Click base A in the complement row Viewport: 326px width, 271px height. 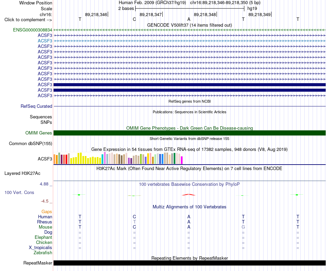click(x=189, y=19)
